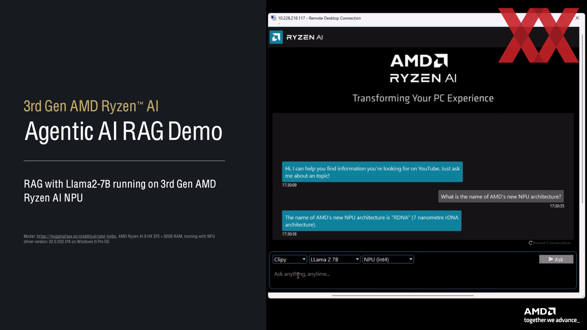
Task: Click the 'RAG with Llama2-7B running' description text
Action: 120,191
